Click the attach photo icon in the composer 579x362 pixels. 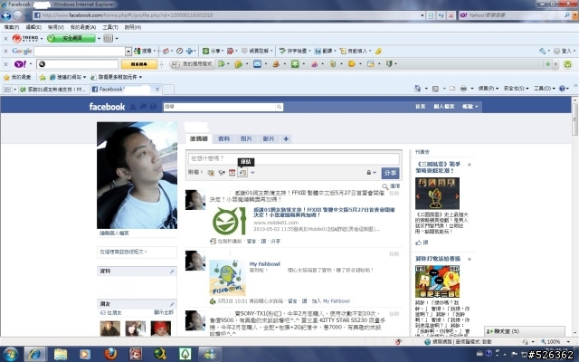211,173
